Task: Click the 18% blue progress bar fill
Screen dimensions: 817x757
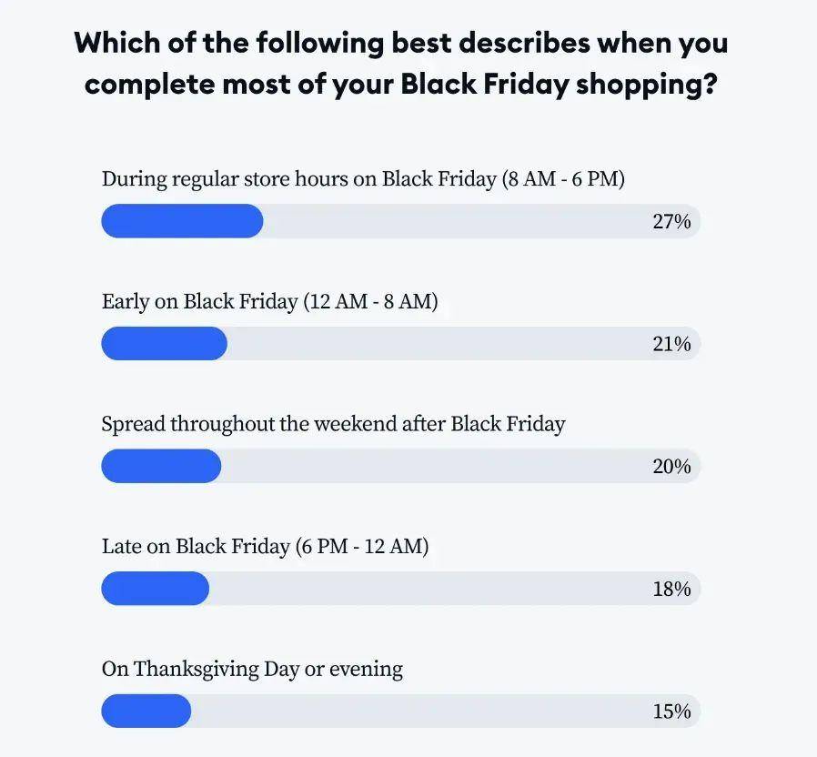Action: [x=156, y=588]
